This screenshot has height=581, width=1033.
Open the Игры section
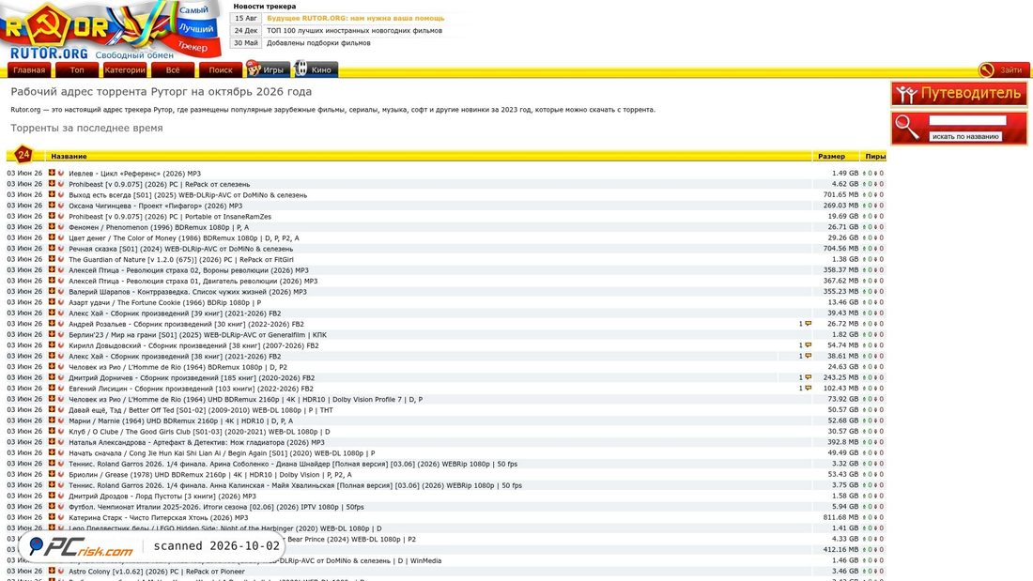(x=268, y=69)
